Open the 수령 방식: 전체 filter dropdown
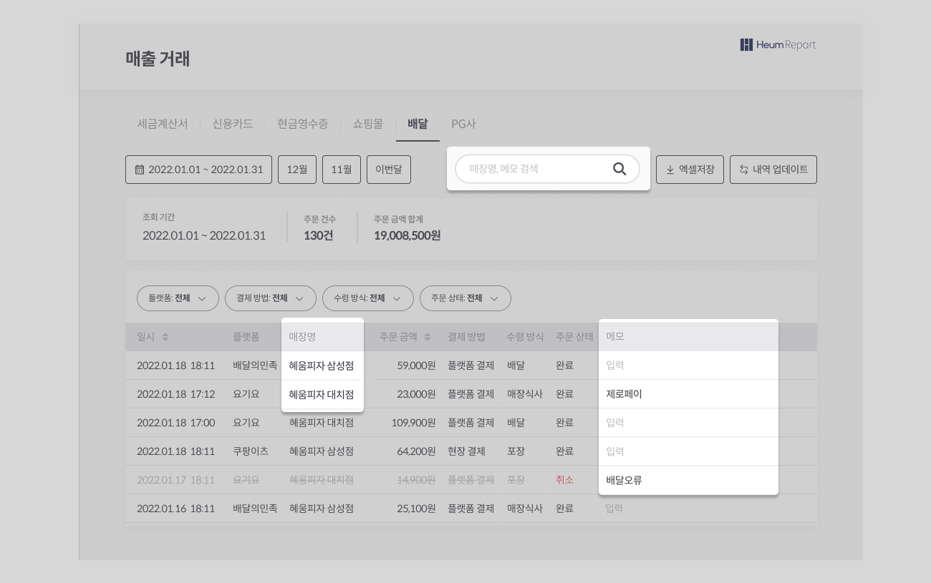 coord(368,298)
